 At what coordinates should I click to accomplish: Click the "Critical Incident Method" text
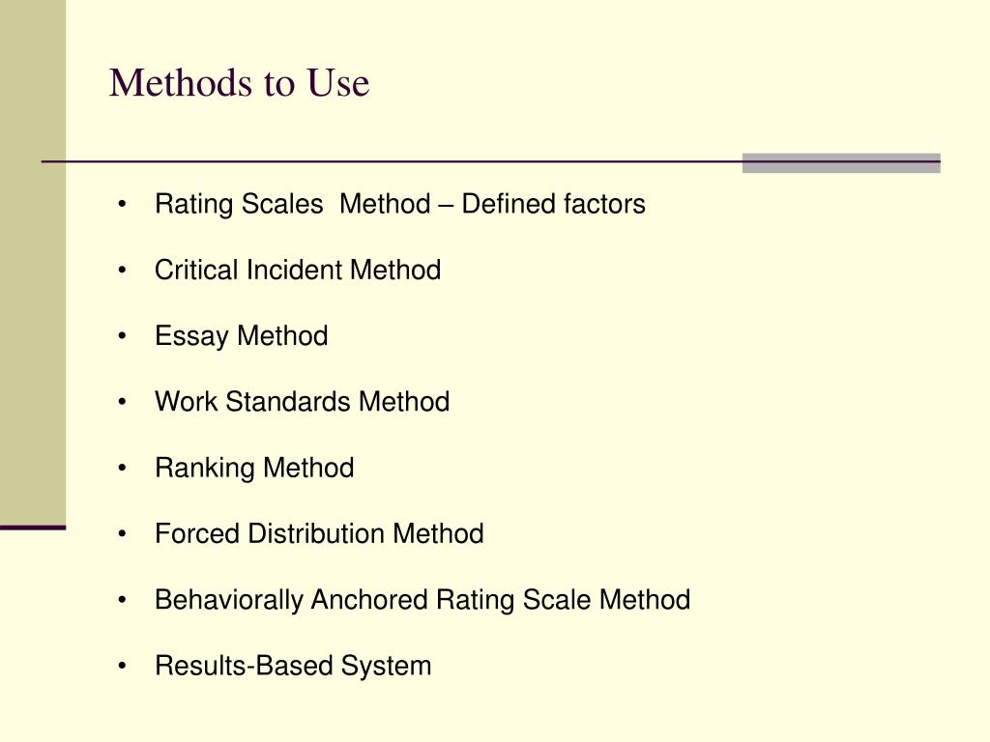click(x=297, y=271)
